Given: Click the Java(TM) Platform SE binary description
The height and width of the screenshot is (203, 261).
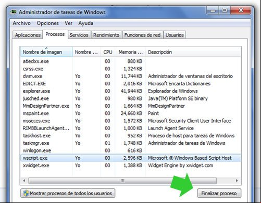Looking at the screenshot, I should 178,98.
